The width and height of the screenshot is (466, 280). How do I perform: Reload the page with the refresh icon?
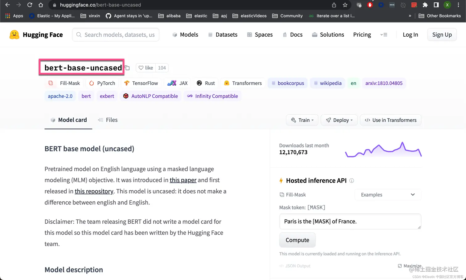click(x=30, y=5)
